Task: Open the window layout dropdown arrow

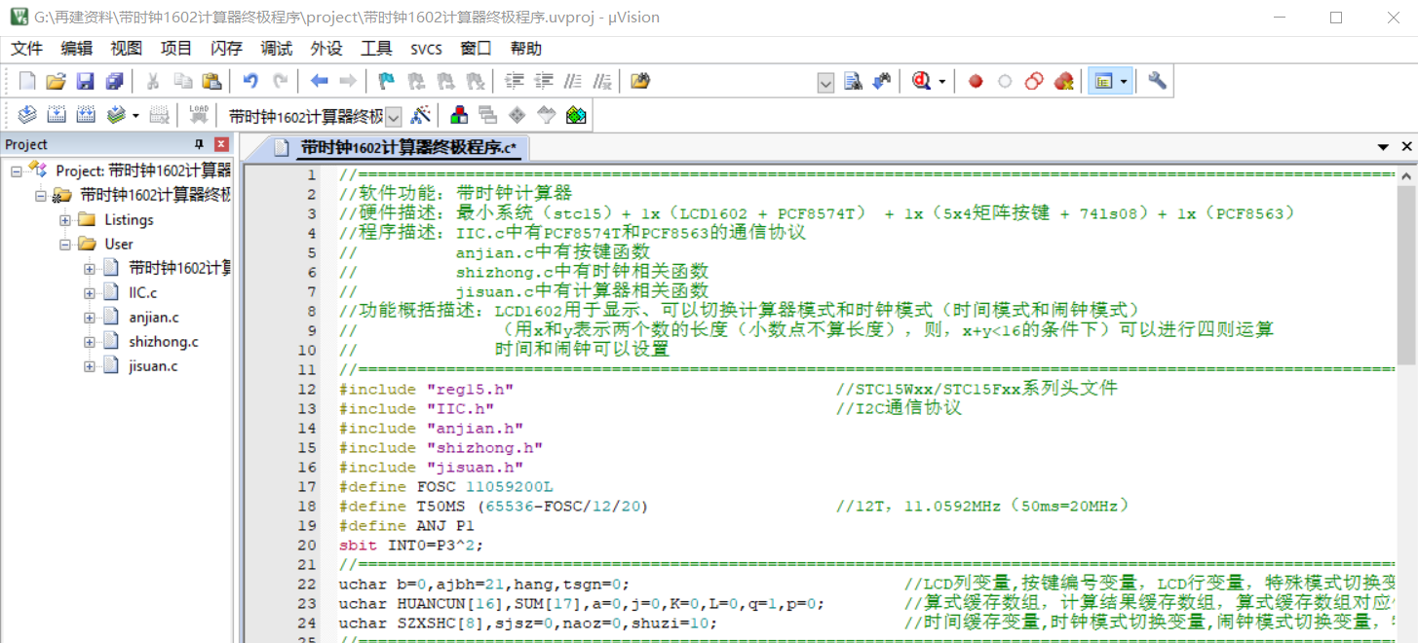Action: point(1125,82)
